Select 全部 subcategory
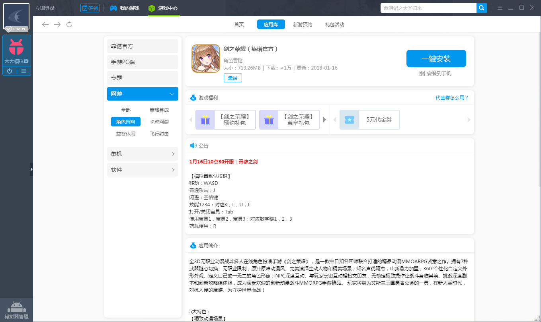 (x=126, y=110)
